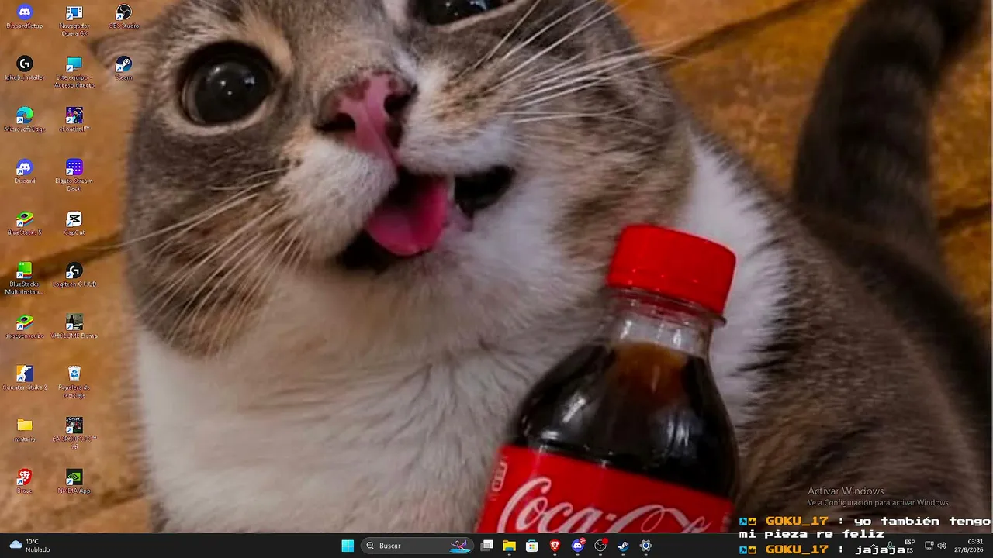Open Microsoft Store from the taskbar
The image size is (993, 558).
click(x=532, y=546)
